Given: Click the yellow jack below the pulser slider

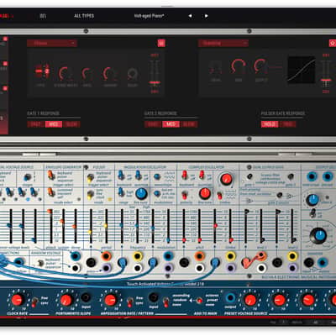Looking at the screenshot, I should pos(138,256).
